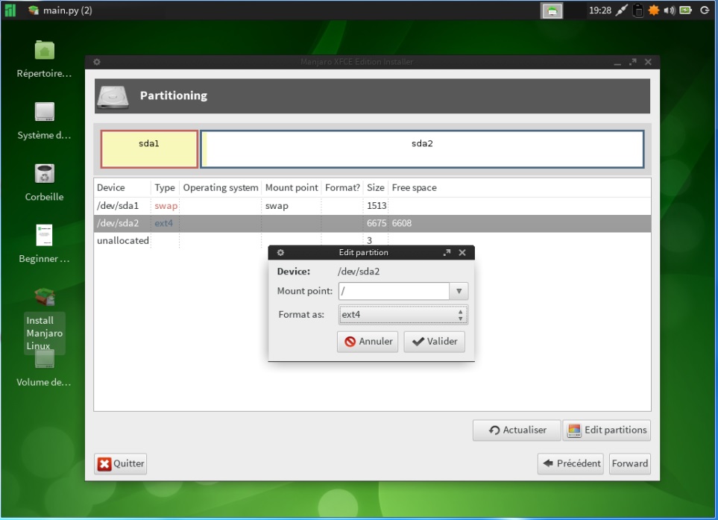Select the /dev/sda1 partition row
Viewport: 718px width, 520px height.
372,206
